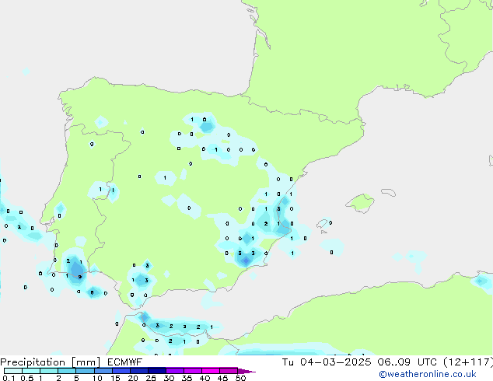Click the blue rain core near Gulf of Cádiz

tap(75, 271)
